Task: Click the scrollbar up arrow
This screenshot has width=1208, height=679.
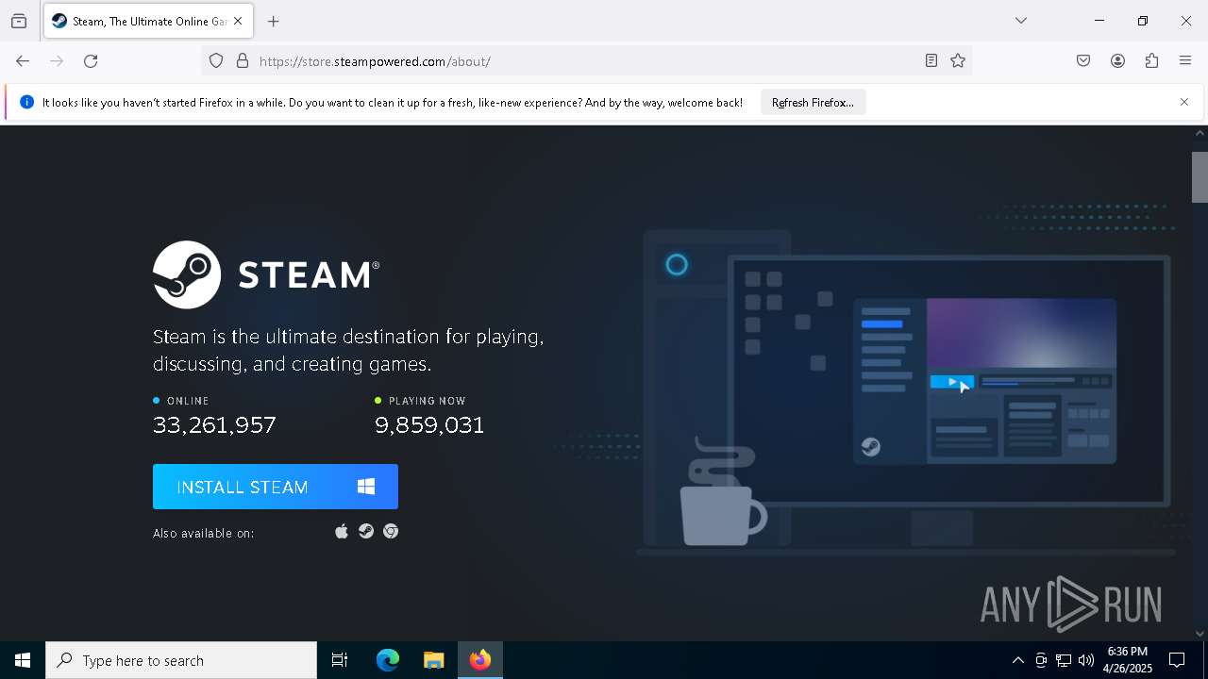Action: pyautogui.click(x=1200, y=134)
